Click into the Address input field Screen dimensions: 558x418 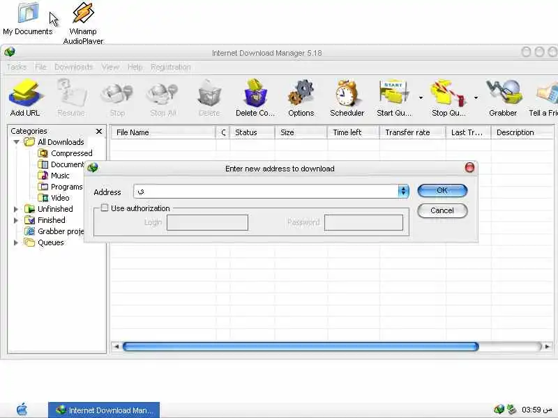point(266,191)
